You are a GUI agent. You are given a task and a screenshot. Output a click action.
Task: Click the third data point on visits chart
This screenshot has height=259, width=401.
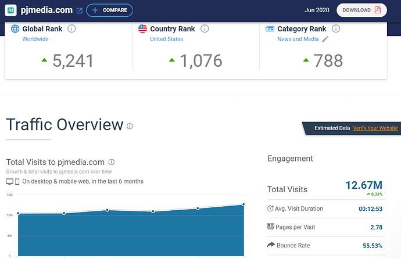coord(107,210)
